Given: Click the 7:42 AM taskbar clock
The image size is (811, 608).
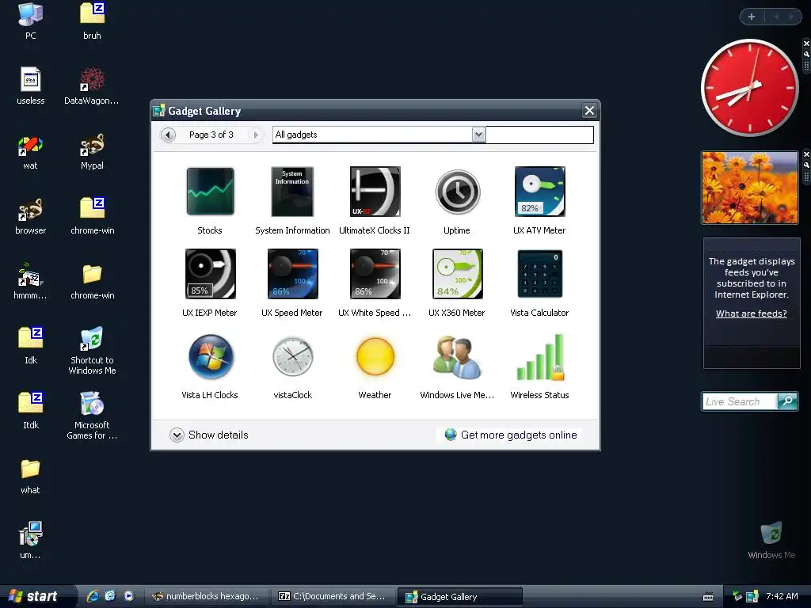Looking at the screenshot, I should [782, 596].
